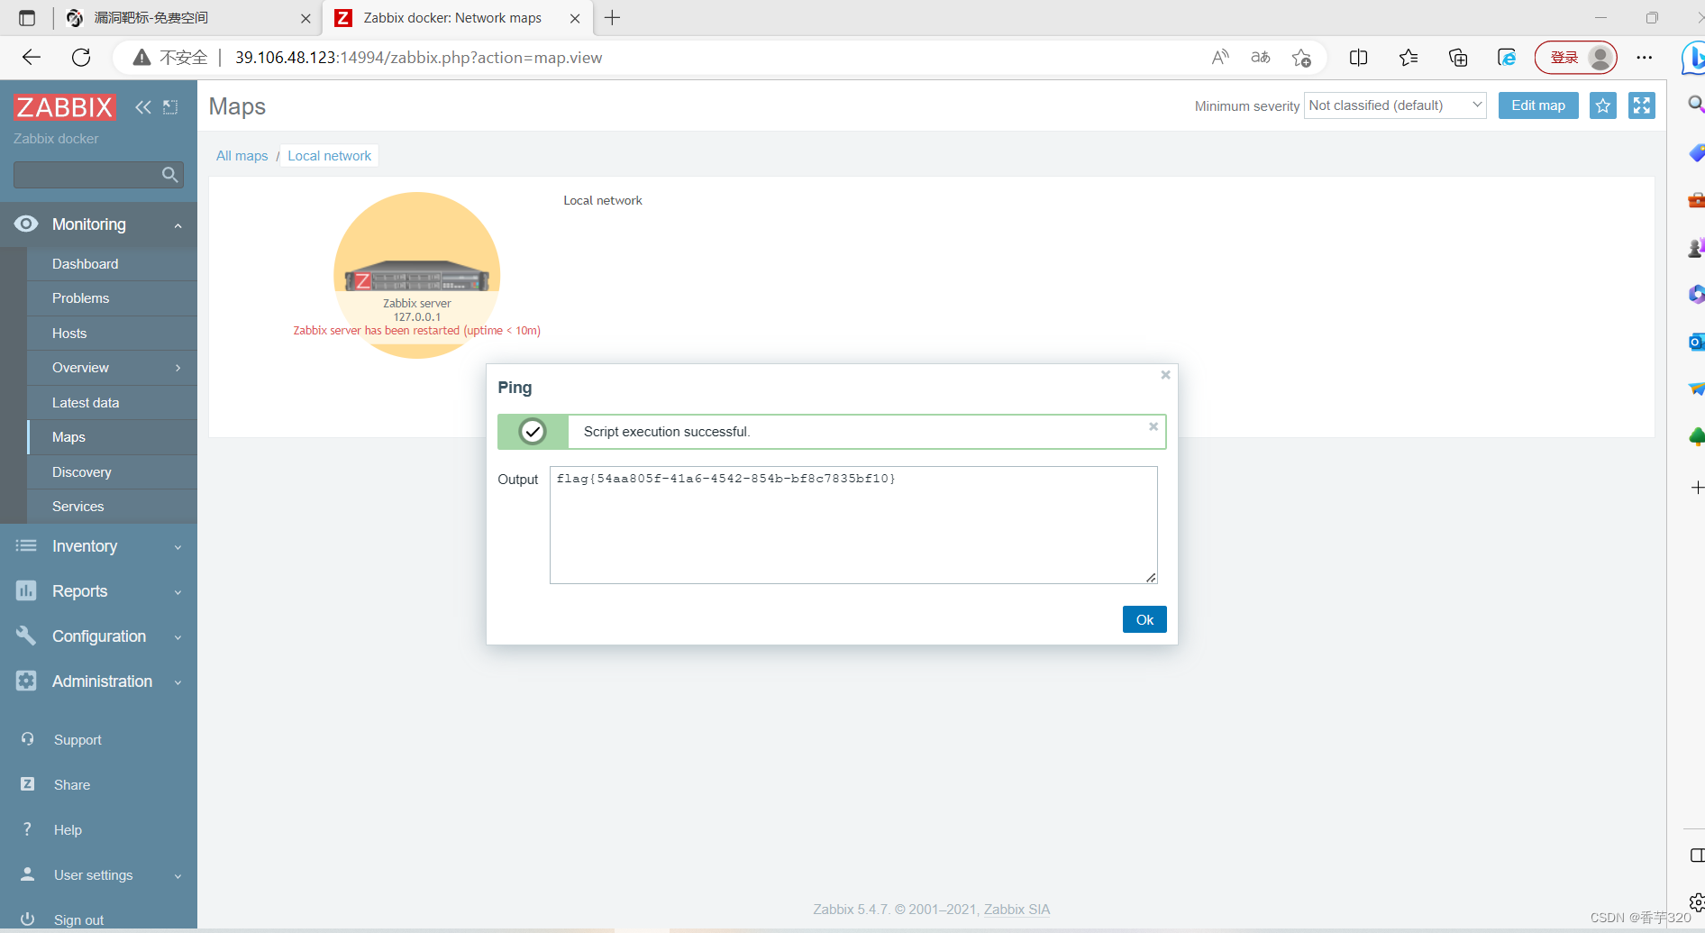Open browser collections icon

(1458, 58)
